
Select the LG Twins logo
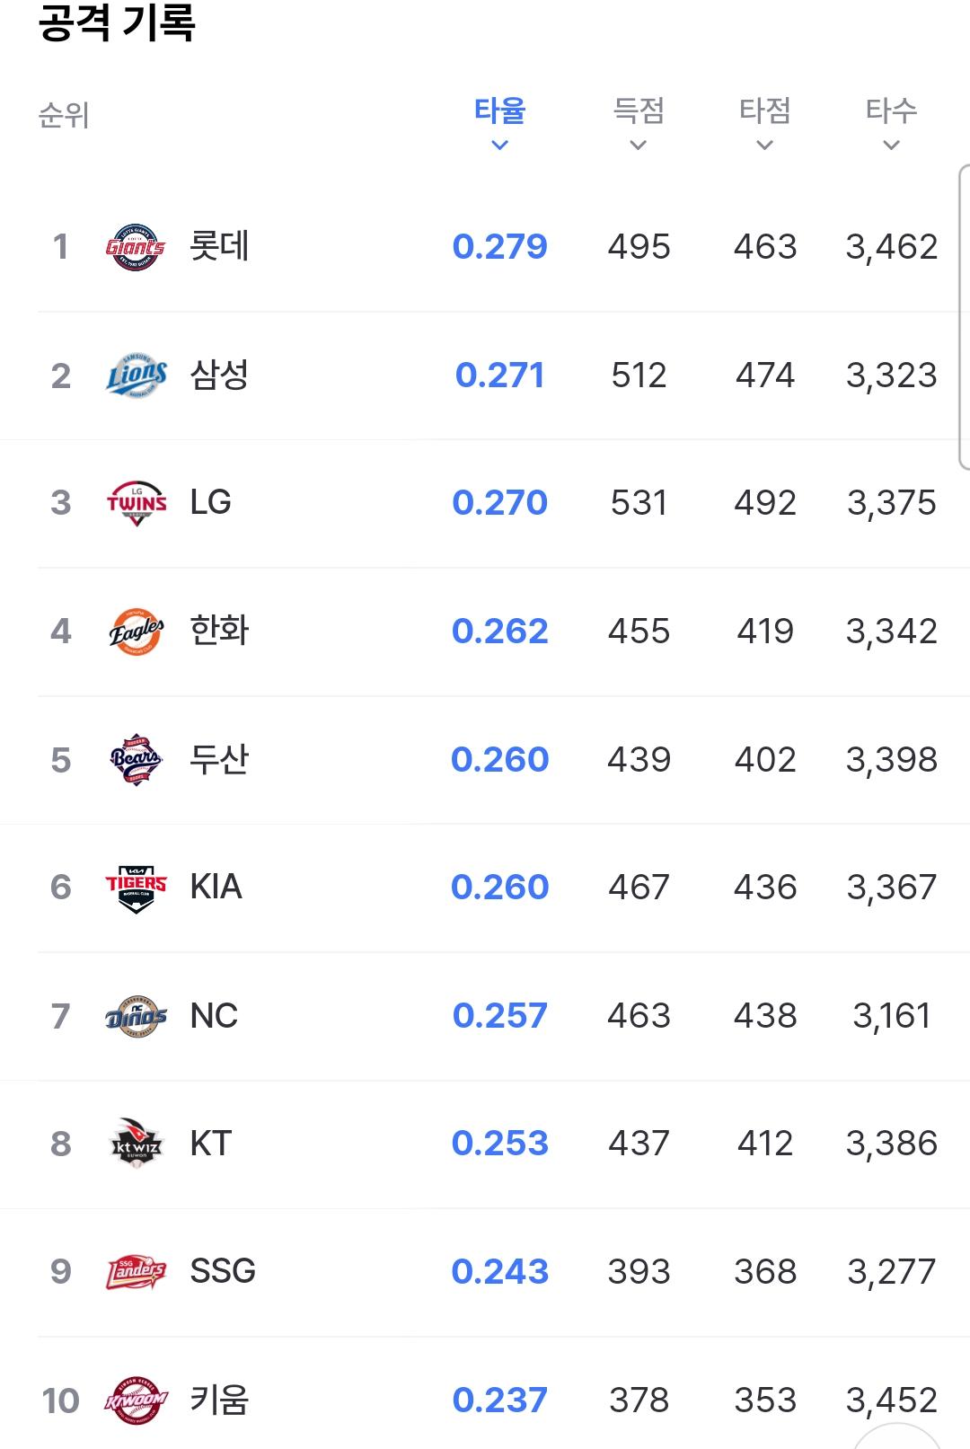136,503
